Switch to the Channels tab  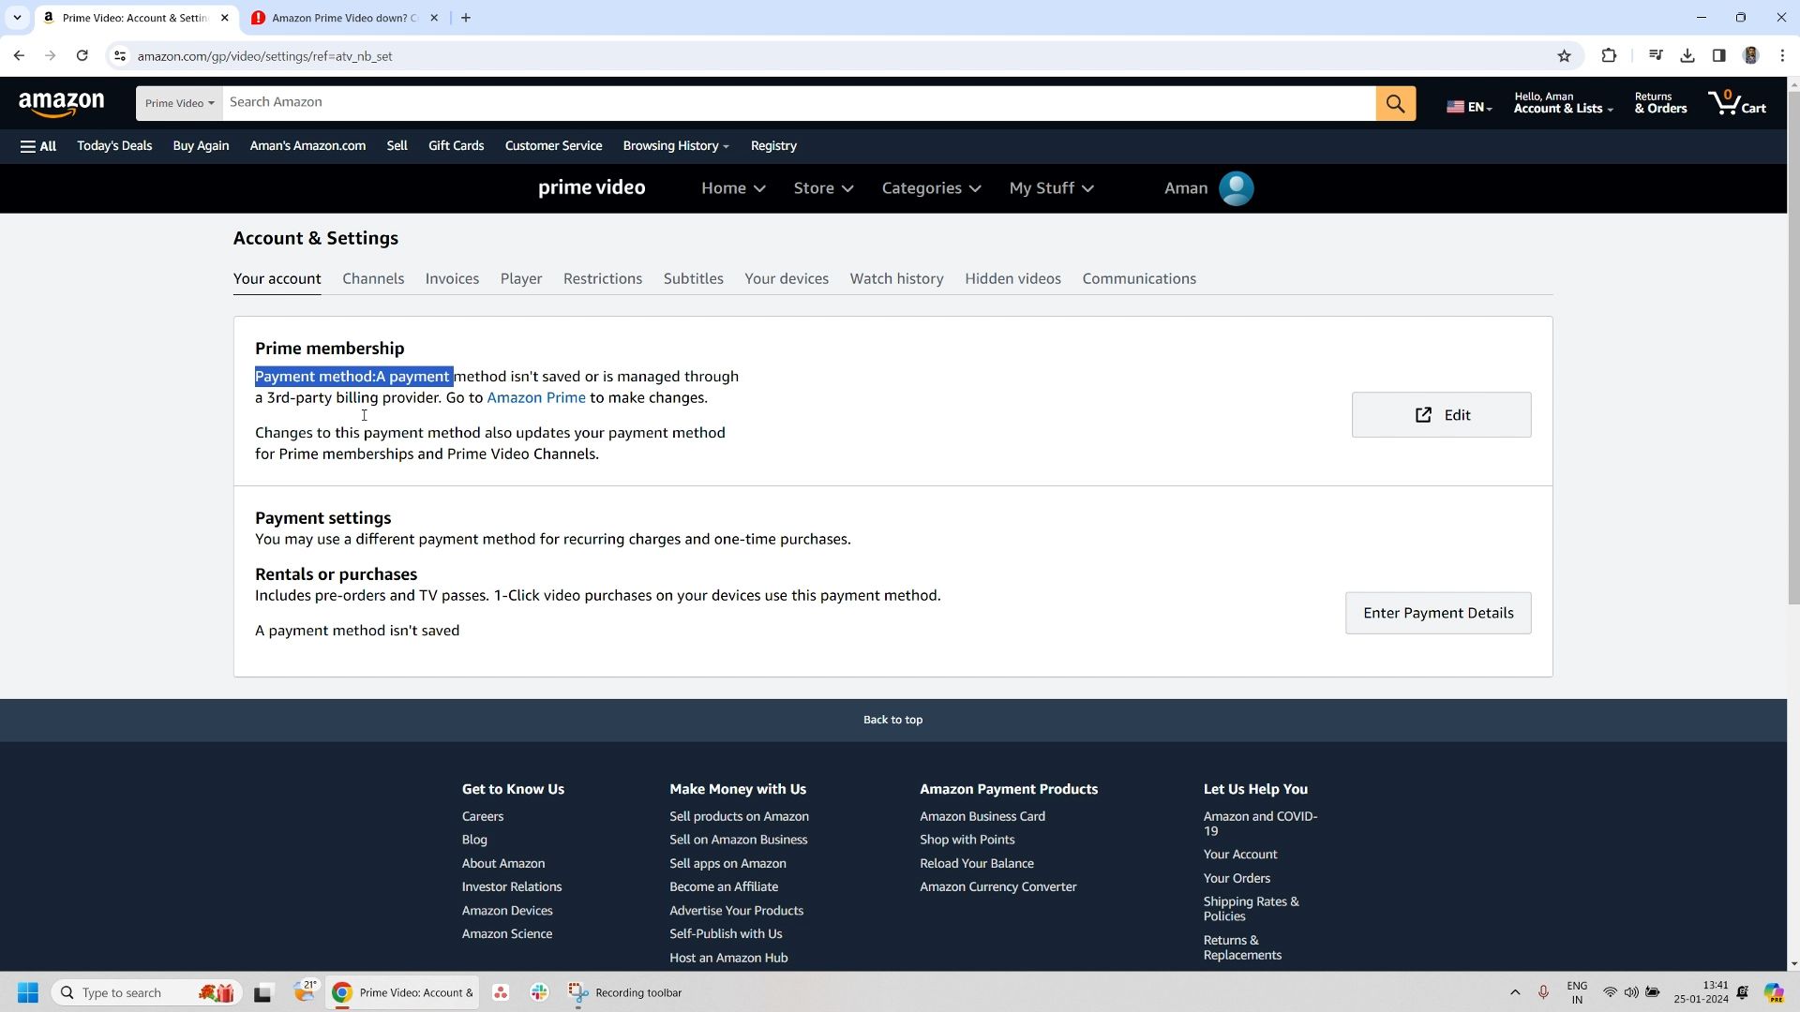[373, 278]
